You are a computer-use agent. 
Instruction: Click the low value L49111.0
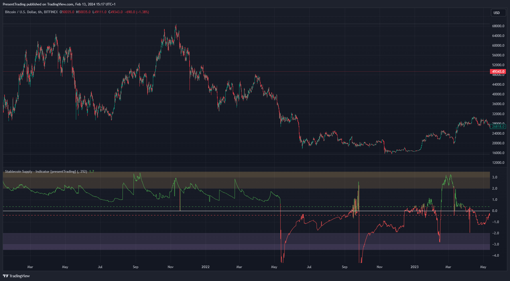pyautogui.click(x=99, y=12)
